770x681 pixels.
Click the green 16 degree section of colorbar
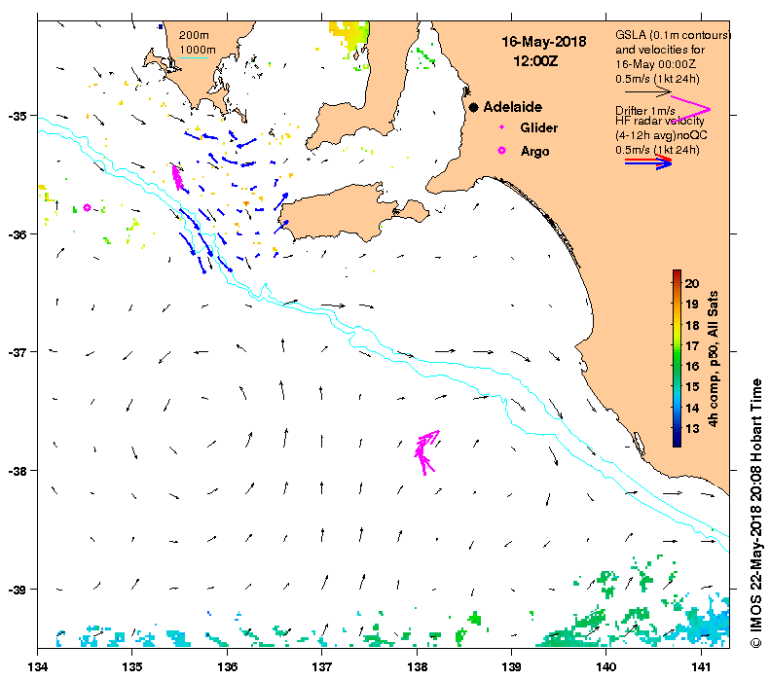click(x=677, y=366)
